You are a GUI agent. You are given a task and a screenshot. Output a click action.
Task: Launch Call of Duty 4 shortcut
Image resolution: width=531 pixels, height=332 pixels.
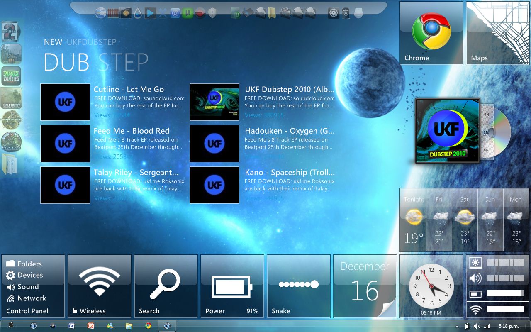click(11, 98)
